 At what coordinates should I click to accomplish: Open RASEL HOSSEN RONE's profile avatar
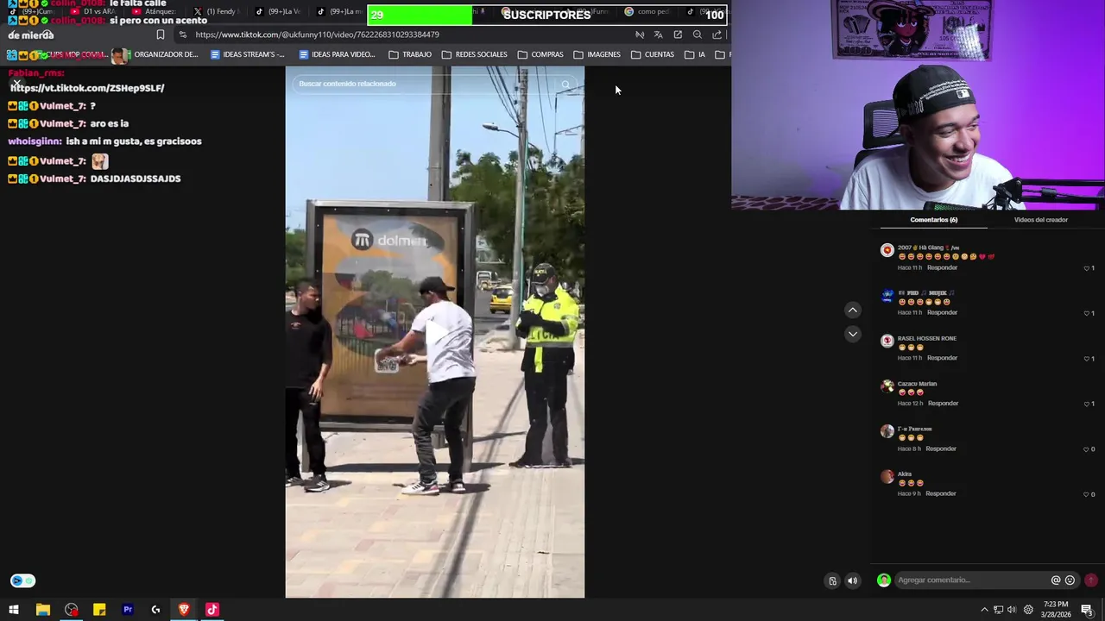point(887,341)
